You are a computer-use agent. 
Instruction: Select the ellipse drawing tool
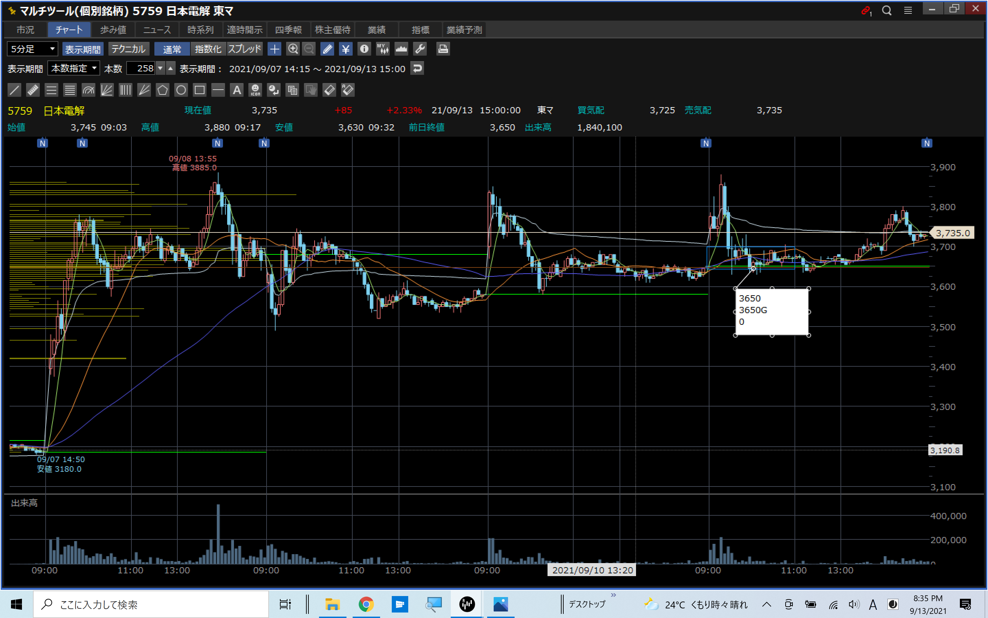(181, 90)
